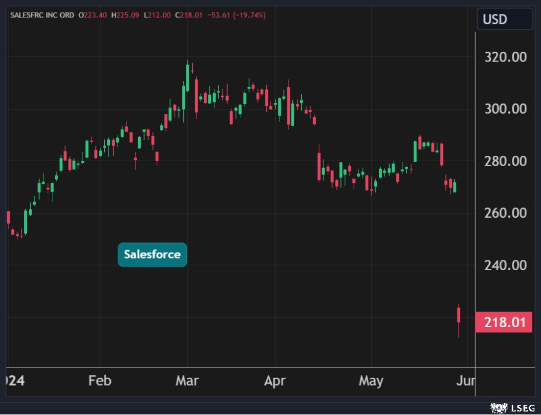Click the high value H225.09
This screenshot has width=541, height=415.
click(125, 14)
